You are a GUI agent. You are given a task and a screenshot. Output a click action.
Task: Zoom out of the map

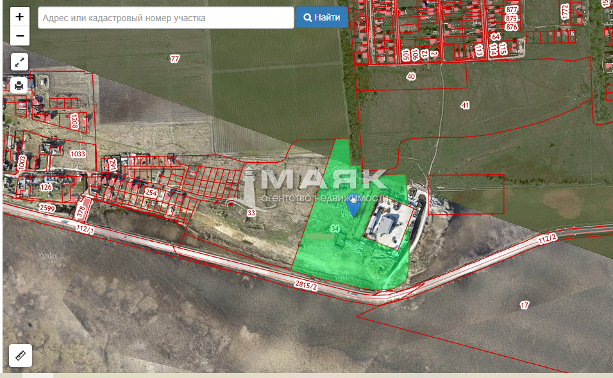click(20, 36)
